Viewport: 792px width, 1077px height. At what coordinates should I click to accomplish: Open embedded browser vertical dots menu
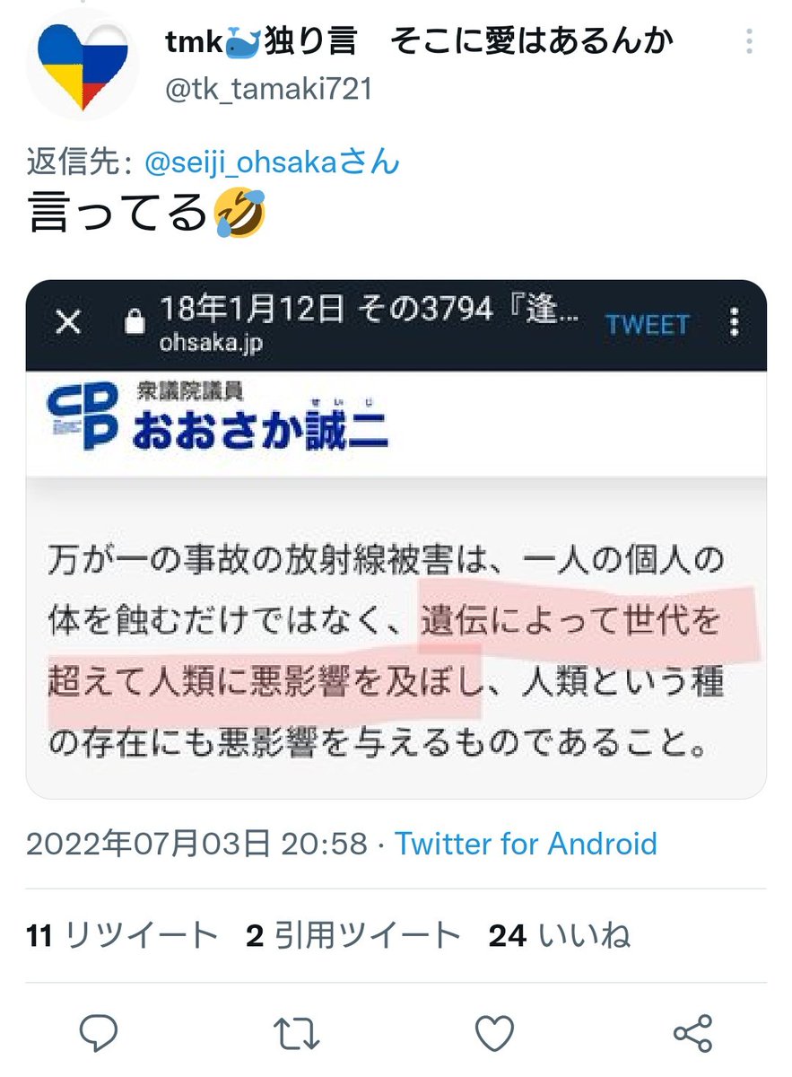[x=735, y=323]
